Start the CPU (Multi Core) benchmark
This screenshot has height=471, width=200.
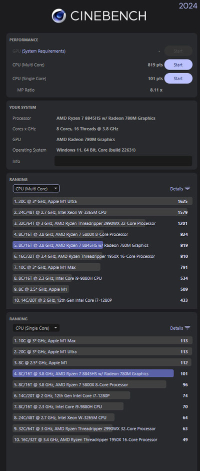[178, 65]
